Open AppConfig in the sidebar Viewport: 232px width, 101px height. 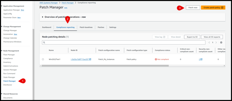8,14
